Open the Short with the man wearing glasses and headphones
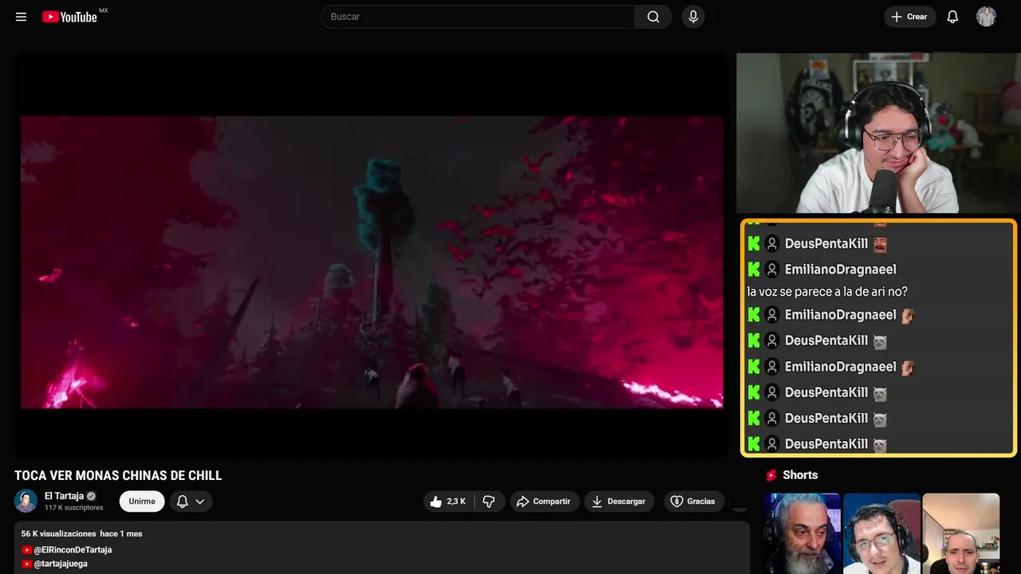Viewport: 1021px width, 574px height. pyautogui.click(x=881, y=533)
